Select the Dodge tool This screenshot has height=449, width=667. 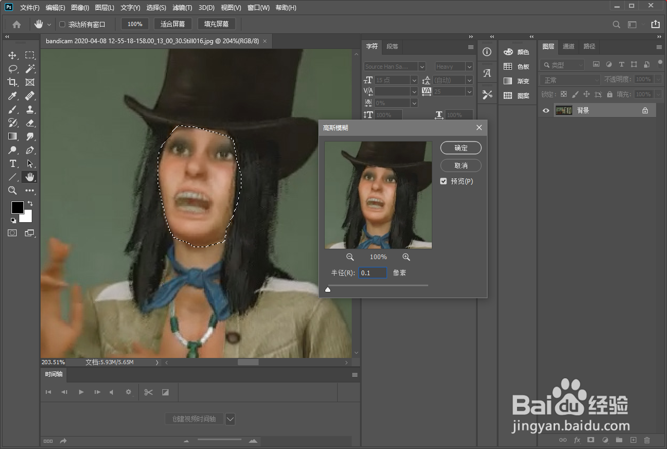(12, 150)
